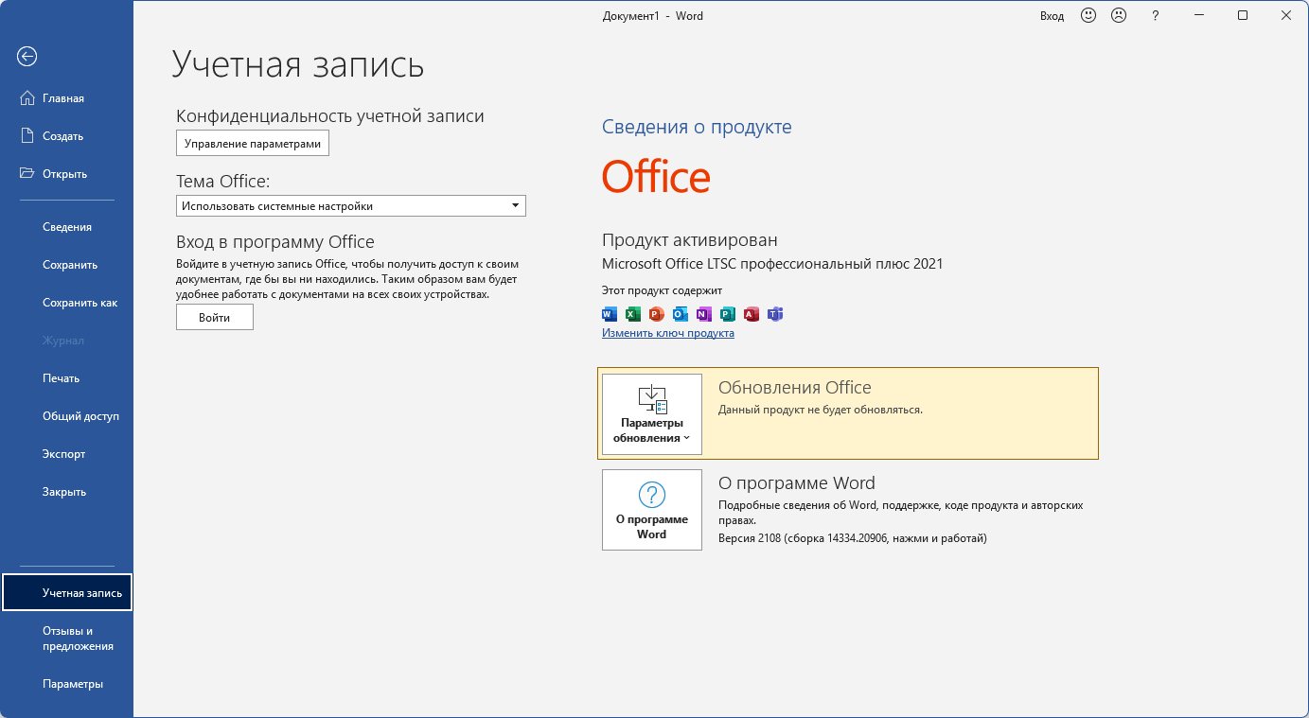1309x718 pixels.
Task: Click the Publisher product icon
Action: (728, 314)
